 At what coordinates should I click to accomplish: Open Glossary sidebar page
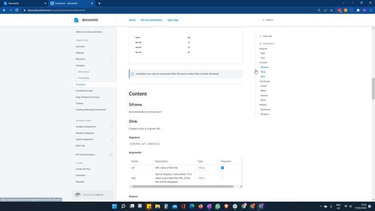pos(80,182)
